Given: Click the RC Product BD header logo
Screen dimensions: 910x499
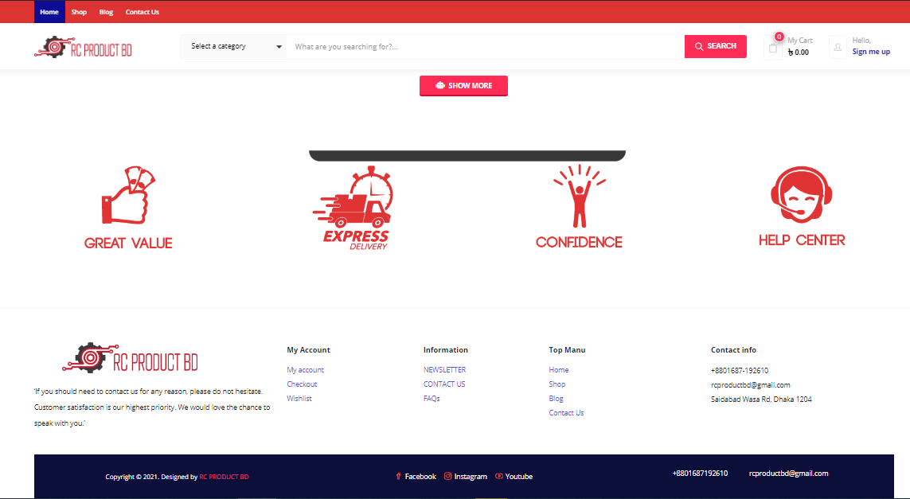Looking at the screenshot, I should point(84,48).
